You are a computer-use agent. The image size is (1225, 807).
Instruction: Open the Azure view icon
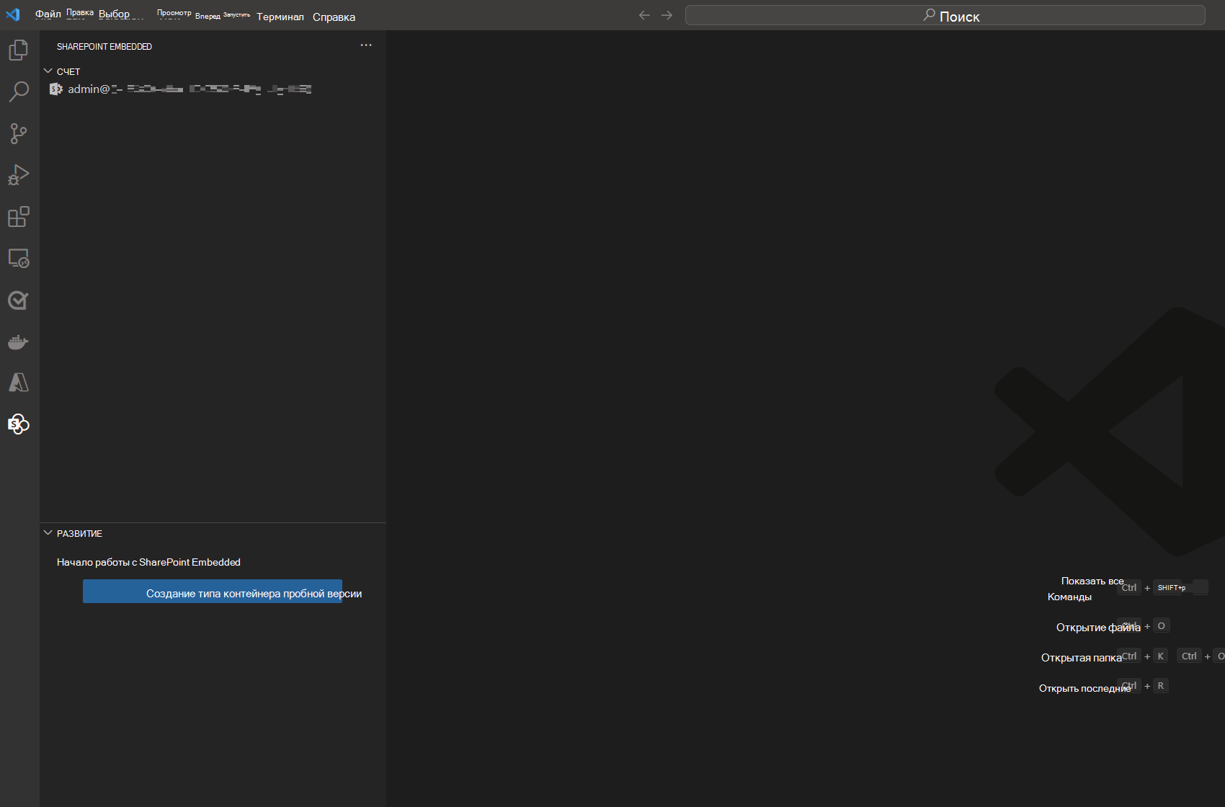point(19,383)
